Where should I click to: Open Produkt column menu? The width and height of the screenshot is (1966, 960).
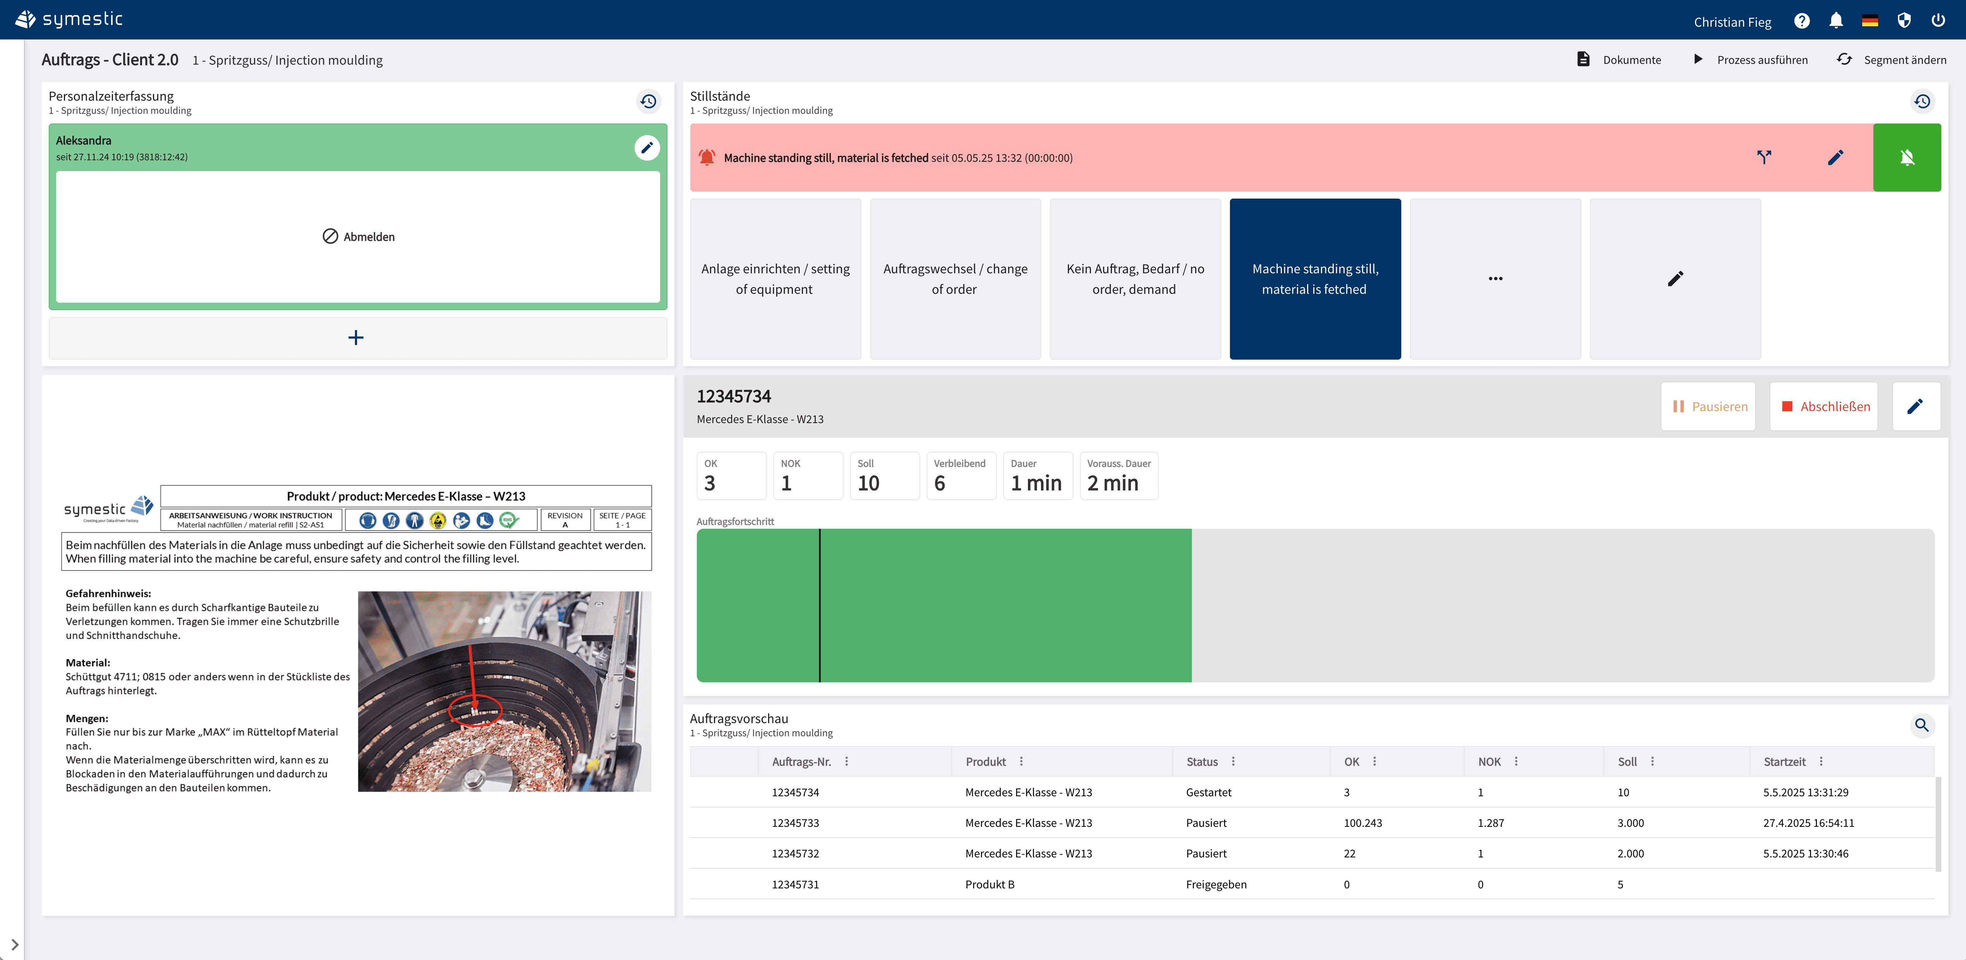tap(1021, 761)
